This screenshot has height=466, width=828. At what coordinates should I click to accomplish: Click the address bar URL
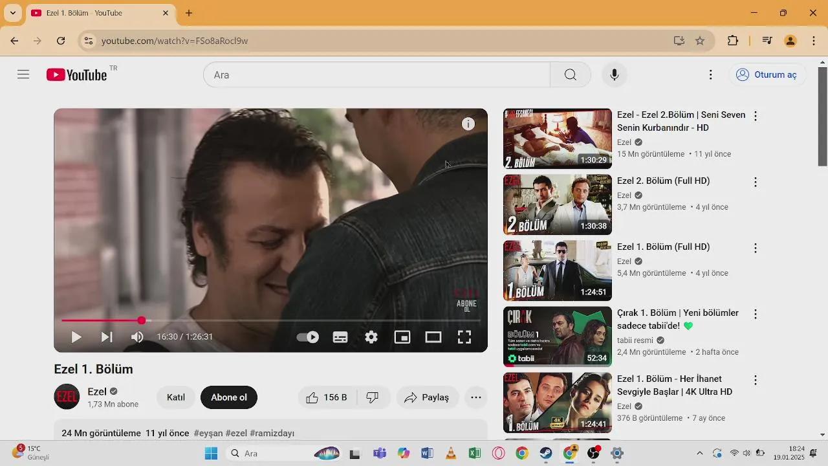pos(175,41)
